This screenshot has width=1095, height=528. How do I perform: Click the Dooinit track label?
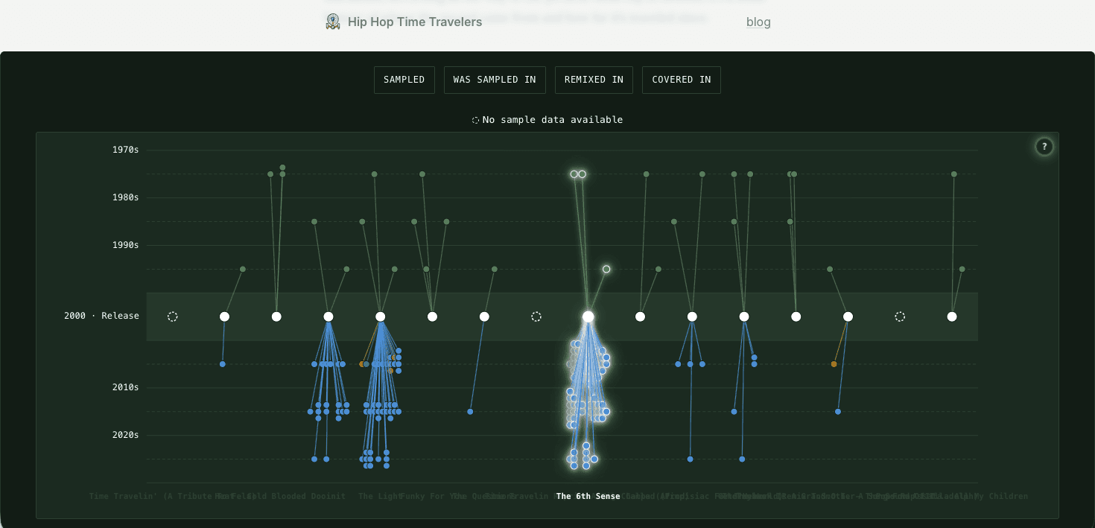pos(328,496)
